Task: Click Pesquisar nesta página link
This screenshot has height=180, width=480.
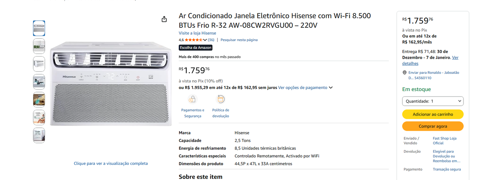Action: point(239,40)
